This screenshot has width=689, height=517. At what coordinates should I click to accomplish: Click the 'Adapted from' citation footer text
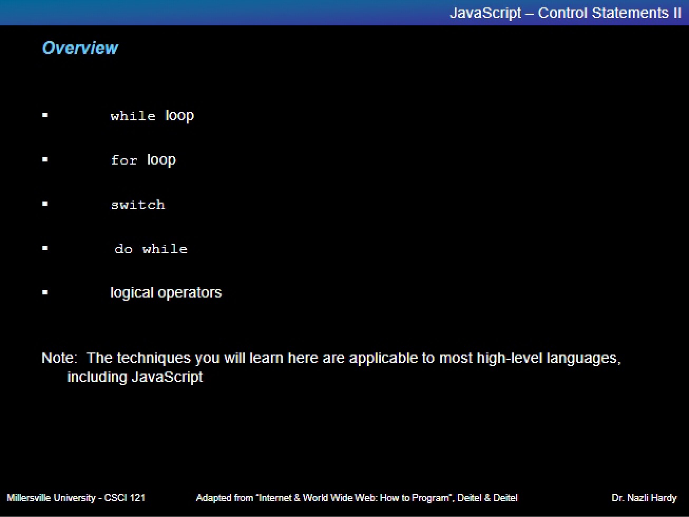pyautogui.click(x=357, y=497)
